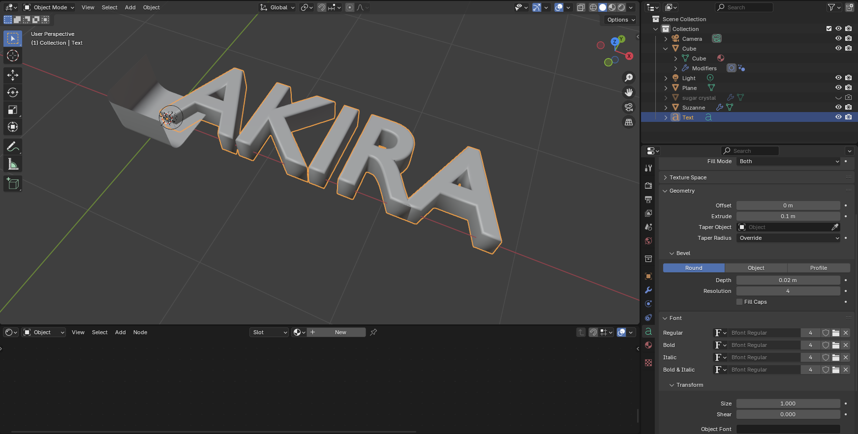Open the Modifiers properties tab (wrench)
The height and width of the screenshot is (434, 858).
pyautogui.click(x=648, y=290)
